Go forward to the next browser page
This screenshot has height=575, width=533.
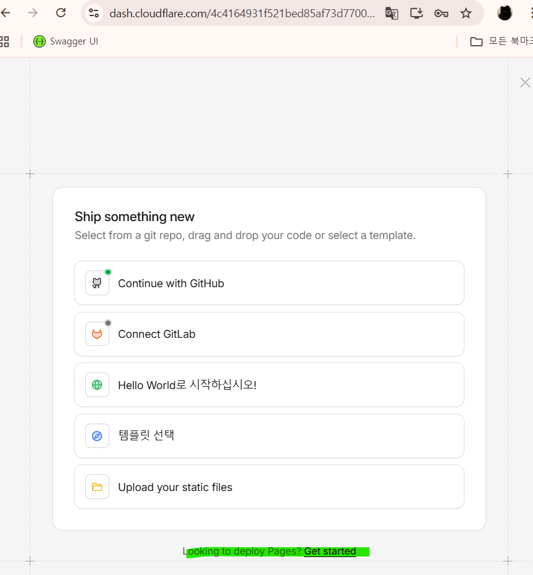(x=33, y=13)
